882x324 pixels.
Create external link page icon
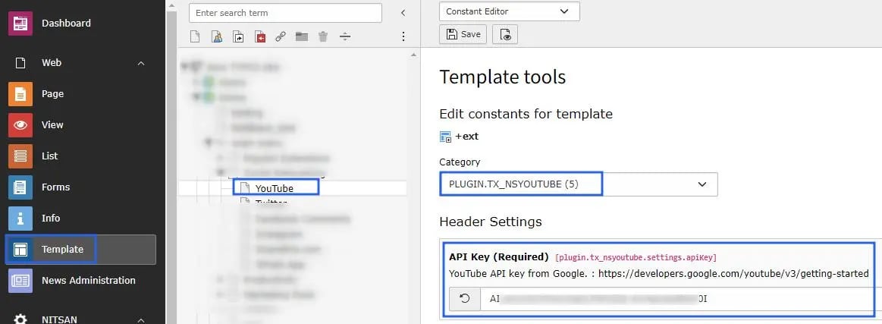280,37
